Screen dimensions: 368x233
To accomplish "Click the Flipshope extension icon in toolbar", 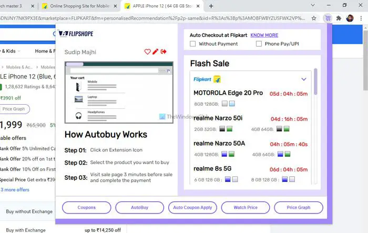I will 328,18.
